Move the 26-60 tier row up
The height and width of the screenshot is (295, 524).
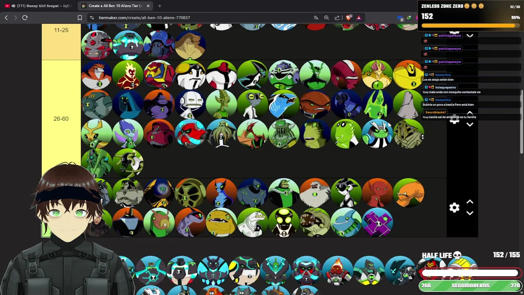[x=470, y=113]
